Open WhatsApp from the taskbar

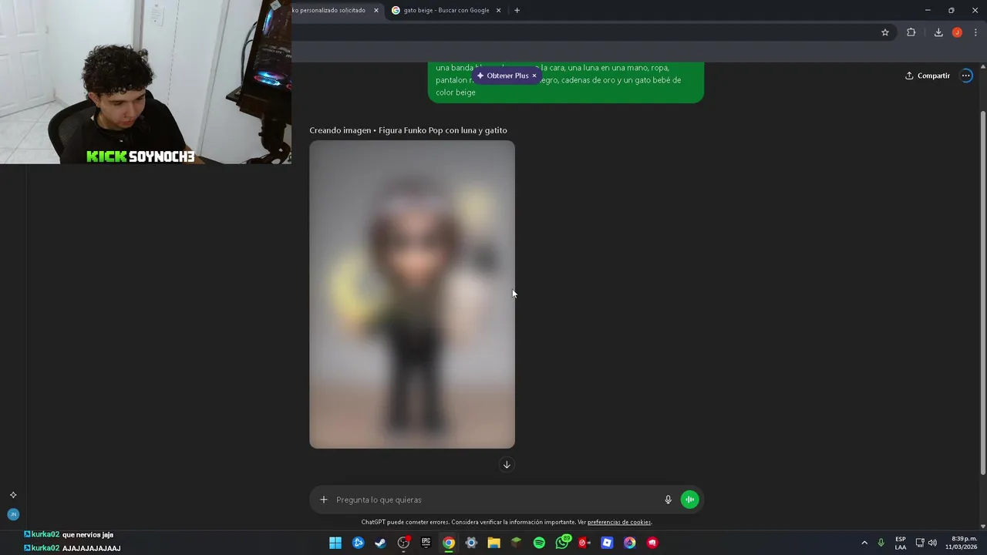[562, 543]
